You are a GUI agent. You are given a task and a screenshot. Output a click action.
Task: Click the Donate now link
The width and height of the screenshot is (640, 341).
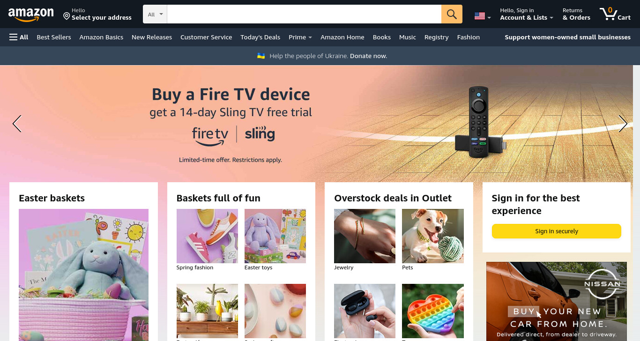click(x=368, y=56)
